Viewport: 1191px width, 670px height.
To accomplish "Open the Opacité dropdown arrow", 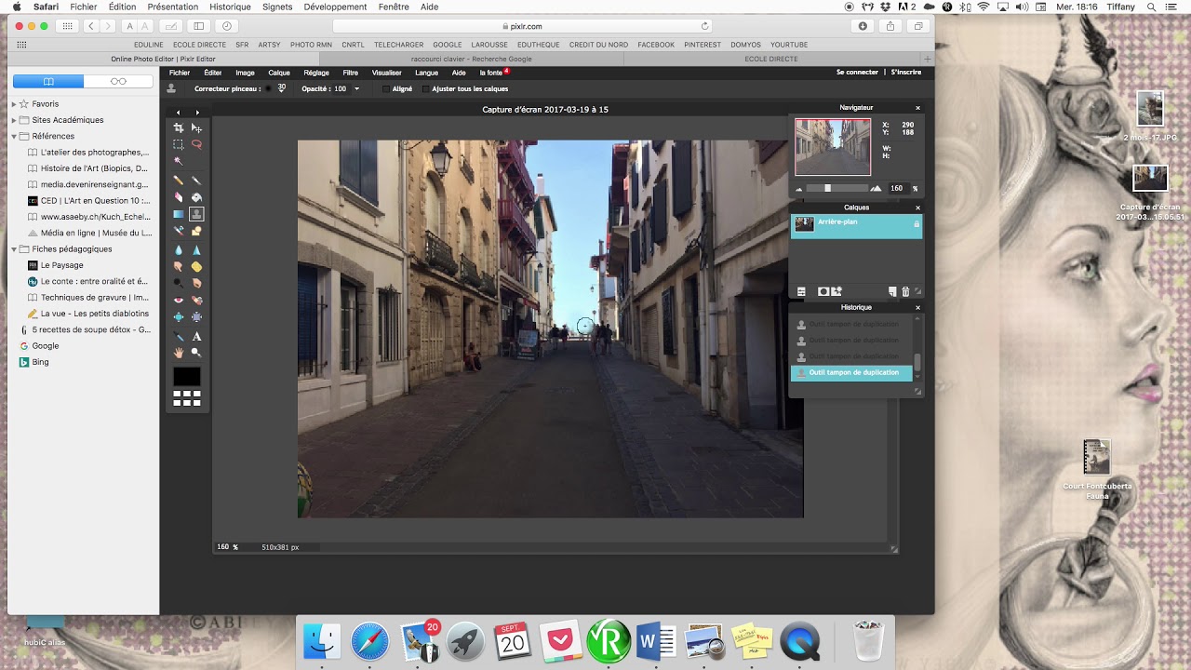I will (356, 89).
